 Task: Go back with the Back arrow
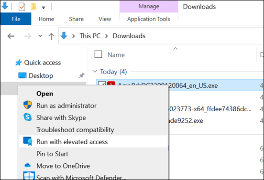[11, 36]
